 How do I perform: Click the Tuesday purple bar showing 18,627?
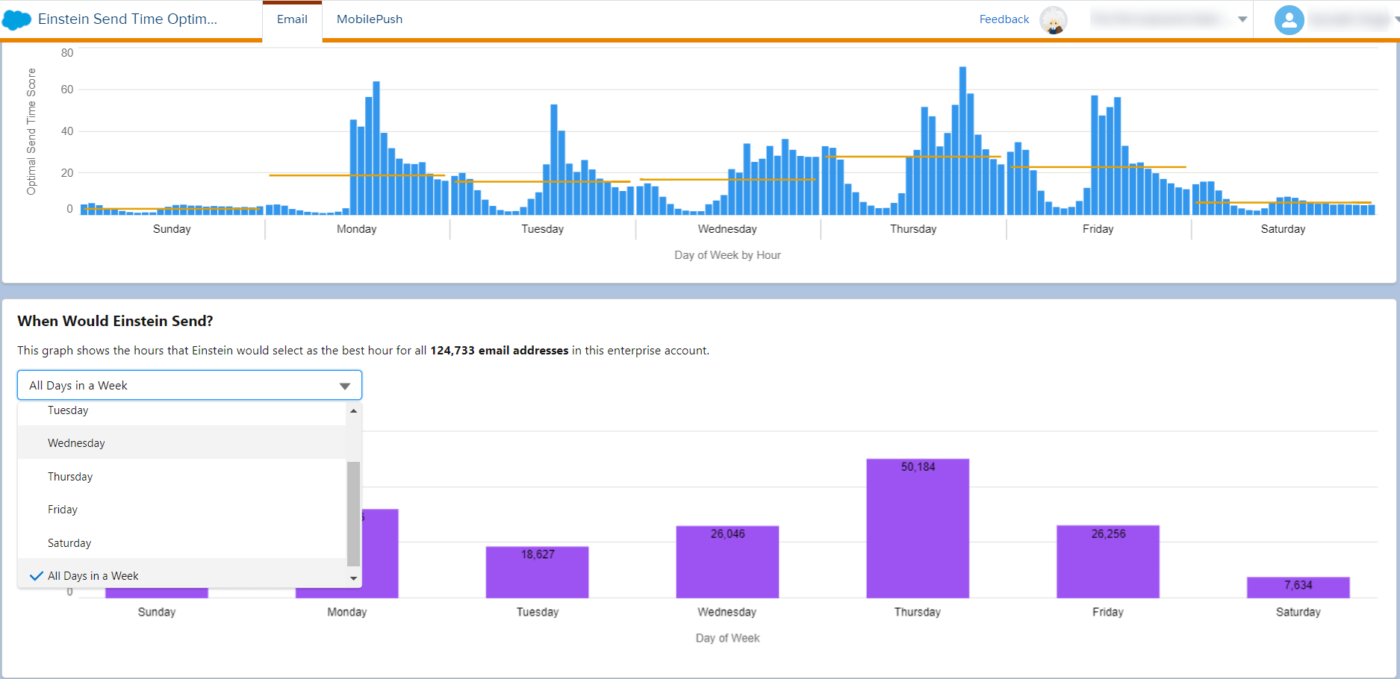click(538, 572)
